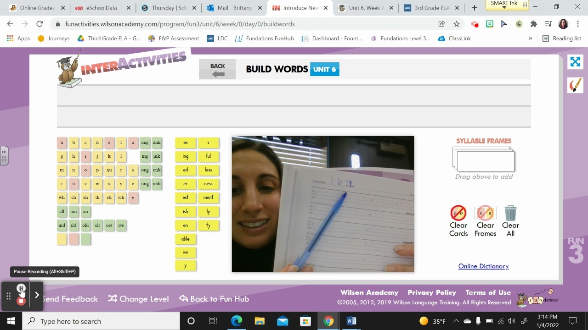The image size is (588, 330).
Task: Select the 'ank' glued sound tile
Action: point(157,143)
